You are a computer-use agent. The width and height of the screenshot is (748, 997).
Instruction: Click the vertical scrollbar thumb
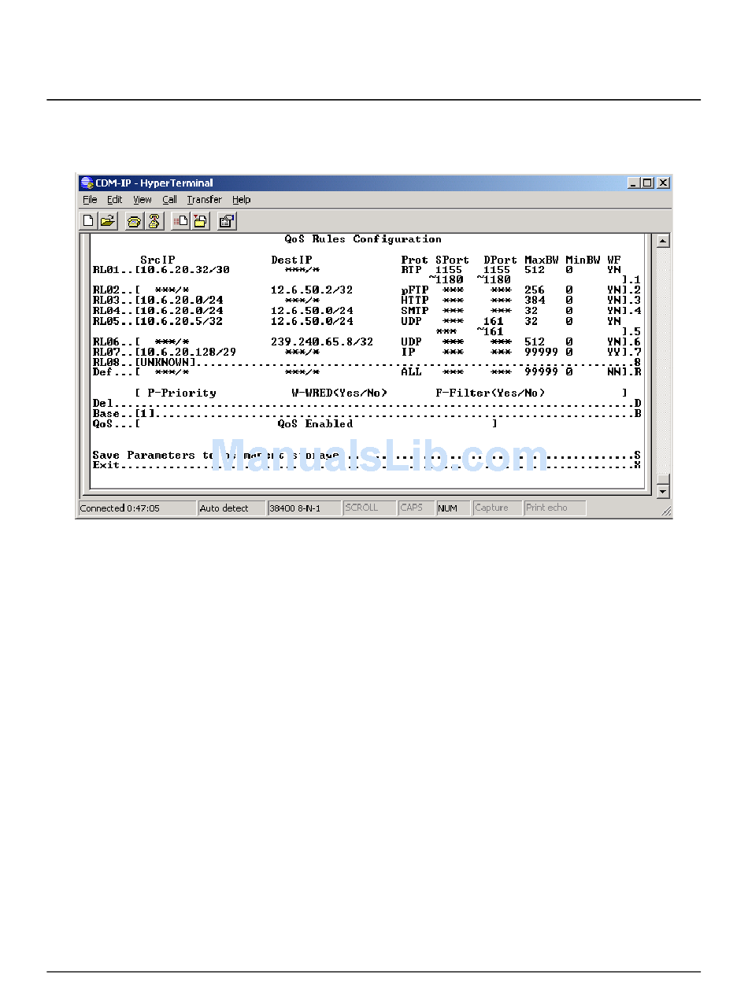(663, 478)
